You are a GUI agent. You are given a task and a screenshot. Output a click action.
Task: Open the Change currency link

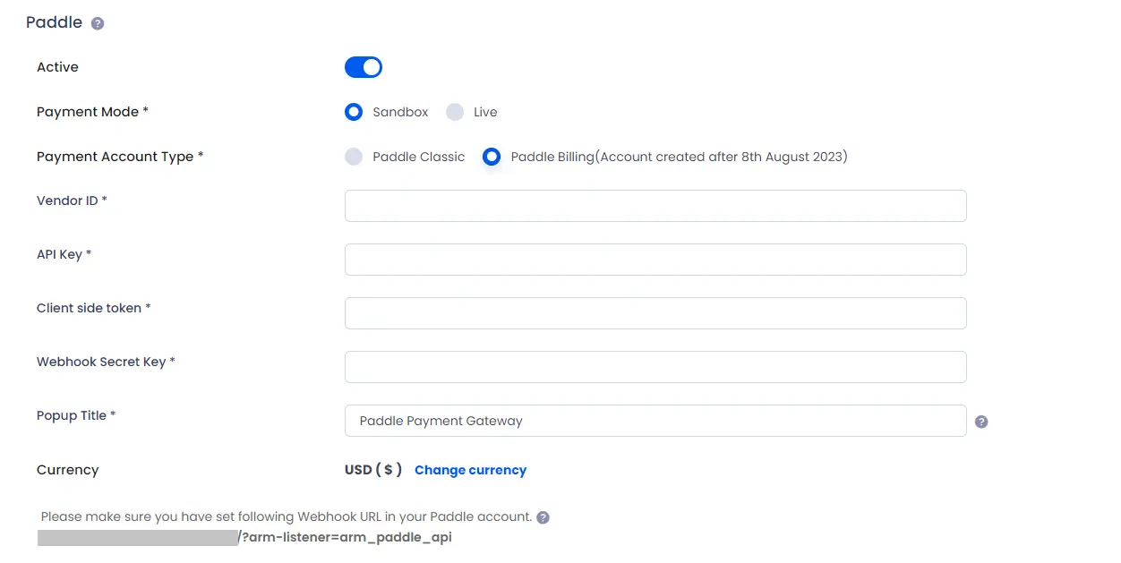pos(470,470)
